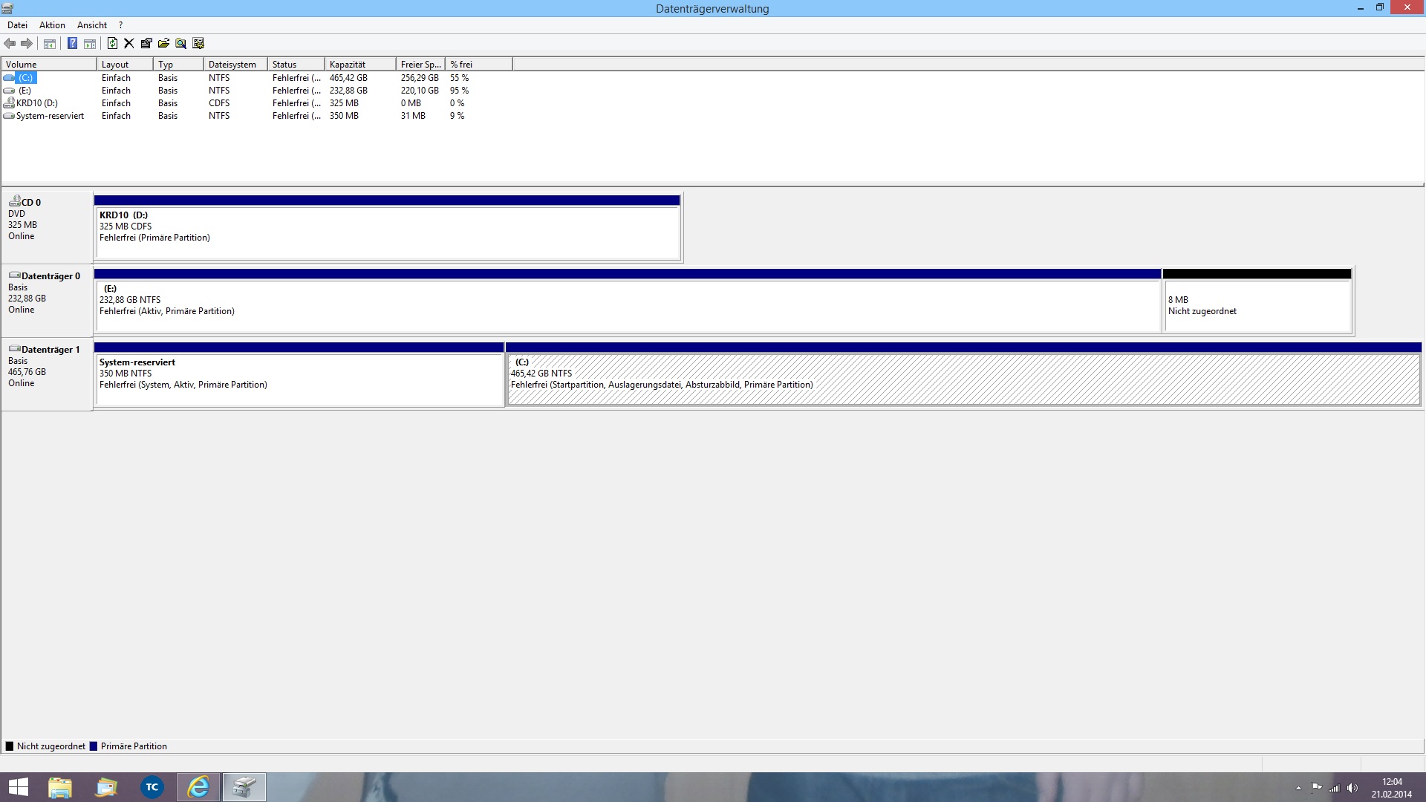Open the Ansicht menu
The width and height of the screenshot is (1426, 802).
[x=92, y=25]
